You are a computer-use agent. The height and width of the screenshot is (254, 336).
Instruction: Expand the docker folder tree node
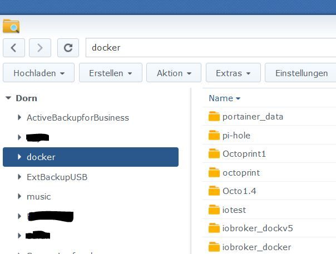(19, 157)
